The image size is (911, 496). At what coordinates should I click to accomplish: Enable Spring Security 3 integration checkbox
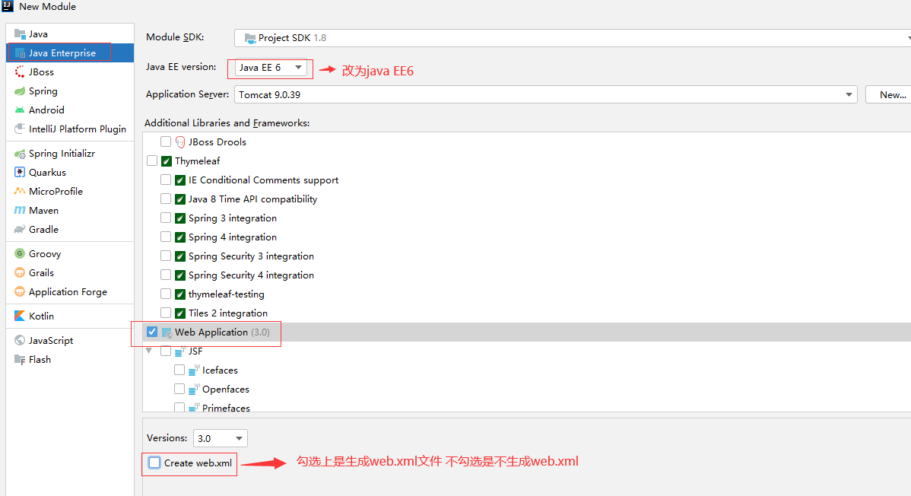point(166,256)
